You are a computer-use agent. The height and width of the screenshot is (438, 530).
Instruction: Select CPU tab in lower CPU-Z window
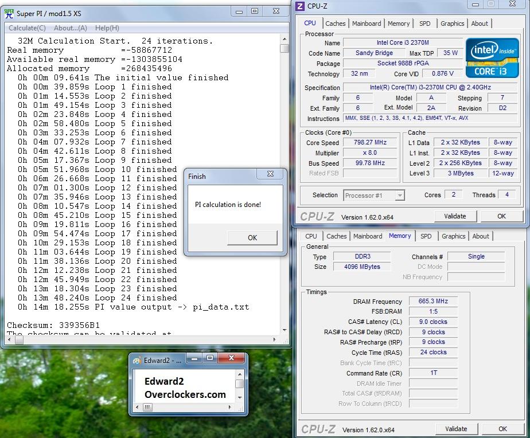pos(311,236)
